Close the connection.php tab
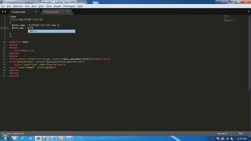 [68, 12]
